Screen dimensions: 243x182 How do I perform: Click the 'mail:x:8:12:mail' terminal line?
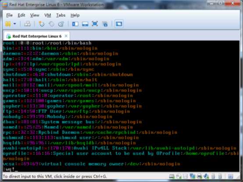tap(71, 85)
